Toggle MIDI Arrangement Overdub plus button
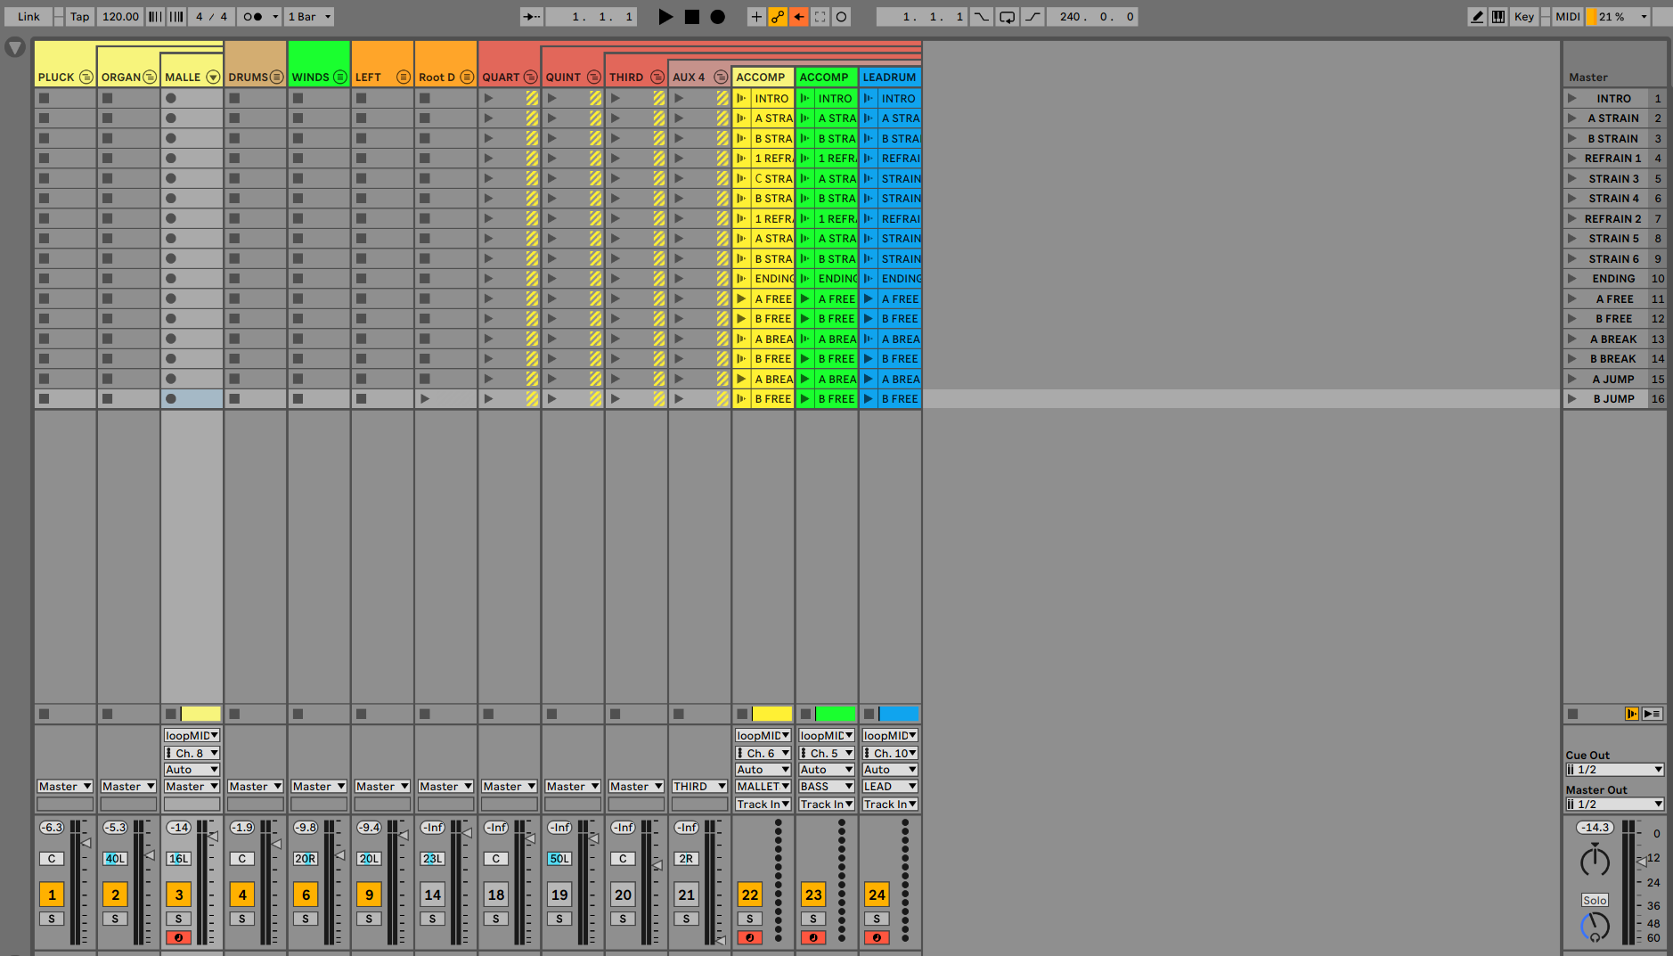1673x956 pixels. tap(756, 17)
